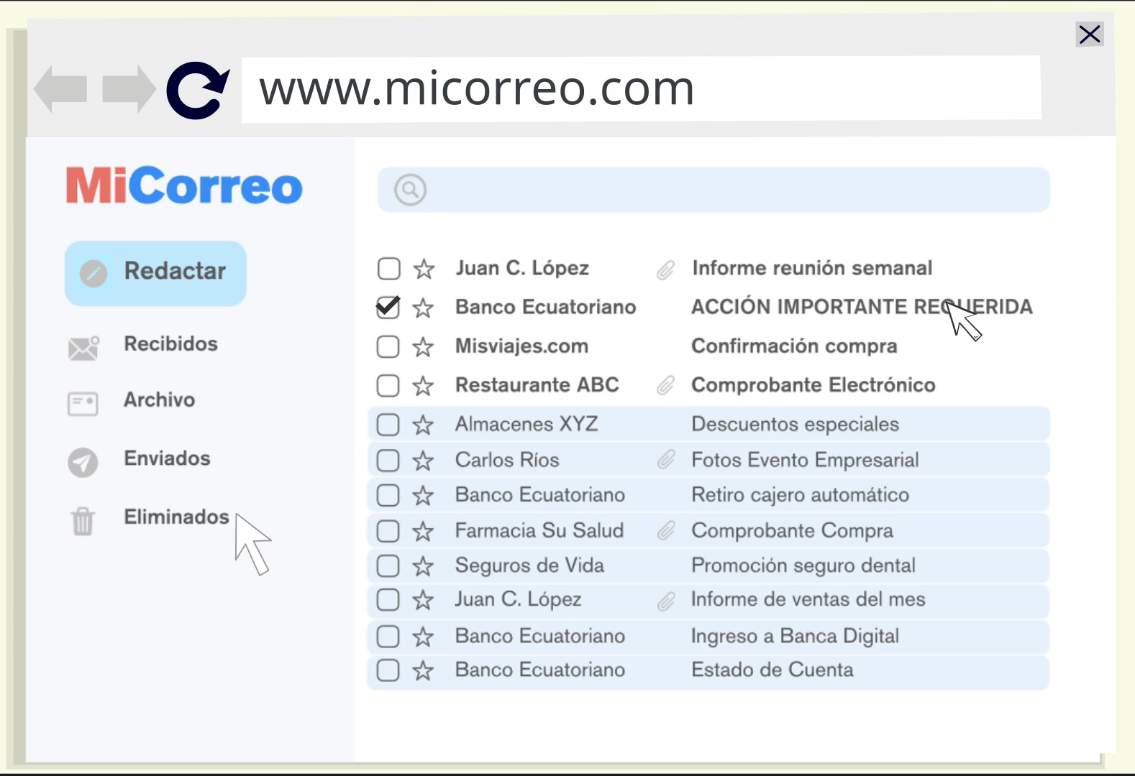1135x776 pixels.
Task: Uncheck the ACCIÓN IMPORTANTE REQUERIDA email checkbox
Action: tap(388, 308)
